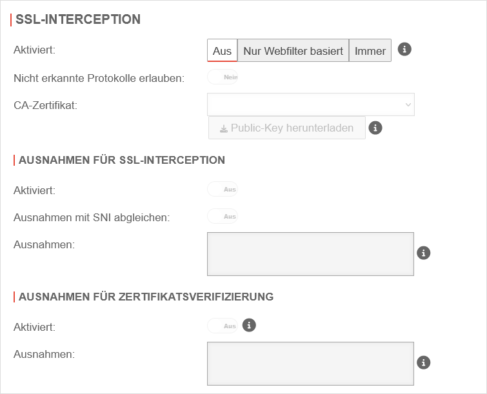Viewport: 487px width, 394px height.
Task: Click info icon next to Public-Key herunterladen
Action: pyautogui.click(x=375, y=128)
